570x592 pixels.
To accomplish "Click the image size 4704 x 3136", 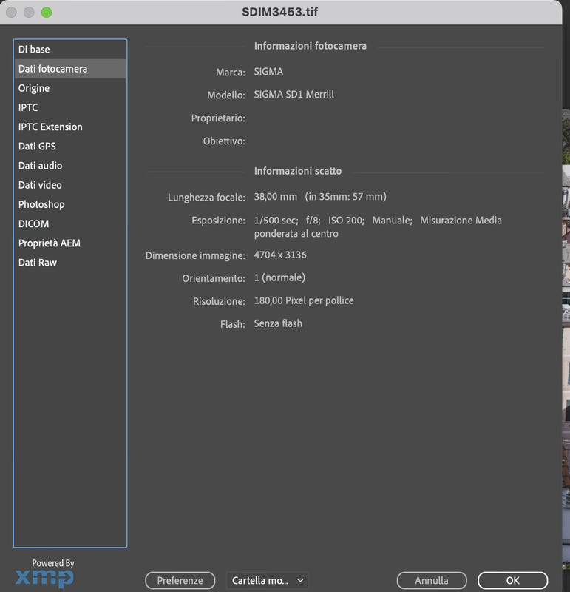I will [x=280, y=255].
